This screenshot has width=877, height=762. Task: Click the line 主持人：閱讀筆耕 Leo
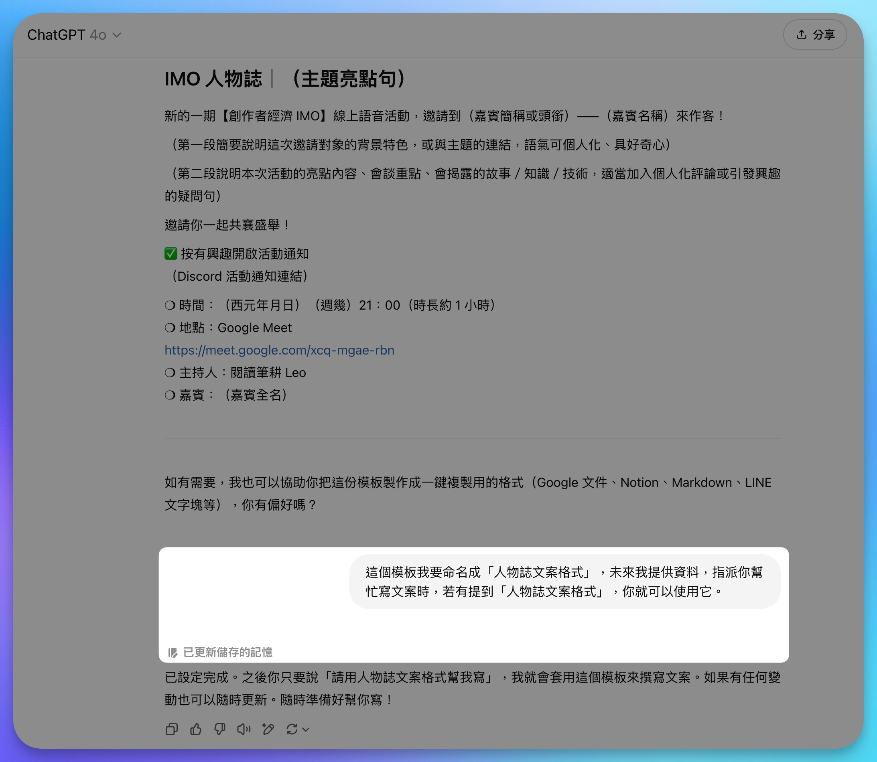tap(235, 373)
